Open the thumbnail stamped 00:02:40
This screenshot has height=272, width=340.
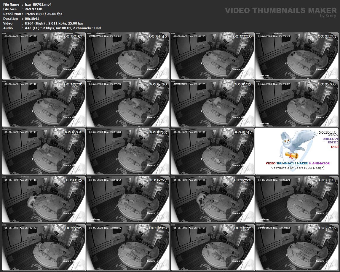tap(212, 56)
